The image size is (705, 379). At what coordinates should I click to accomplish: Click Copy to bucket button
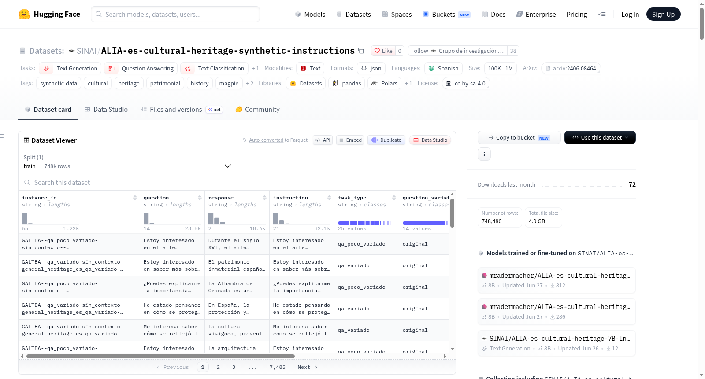519,137
